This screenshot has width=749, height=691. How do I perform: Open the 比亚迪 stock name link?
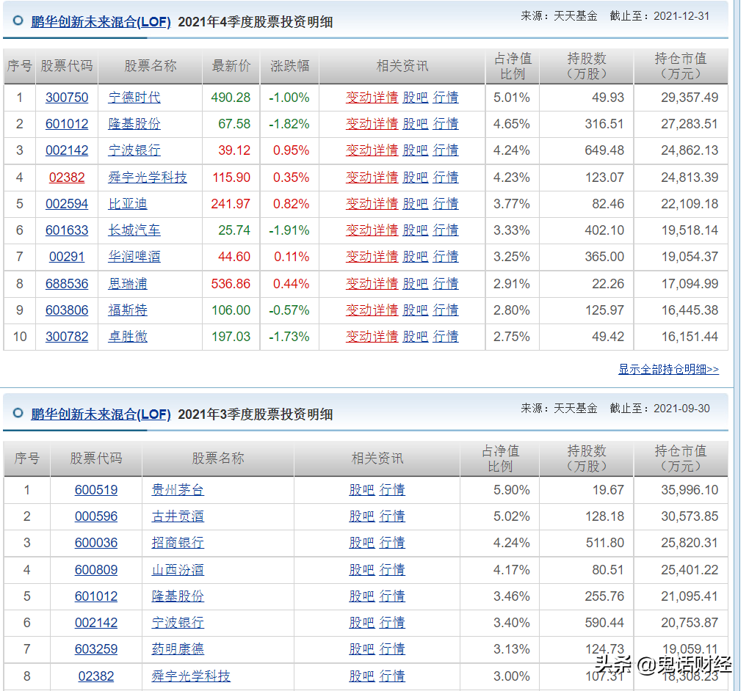tap(128, 204)
